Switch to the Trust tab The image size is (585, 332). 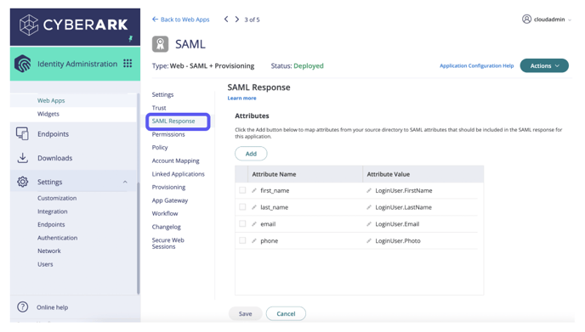pos(159,108)
